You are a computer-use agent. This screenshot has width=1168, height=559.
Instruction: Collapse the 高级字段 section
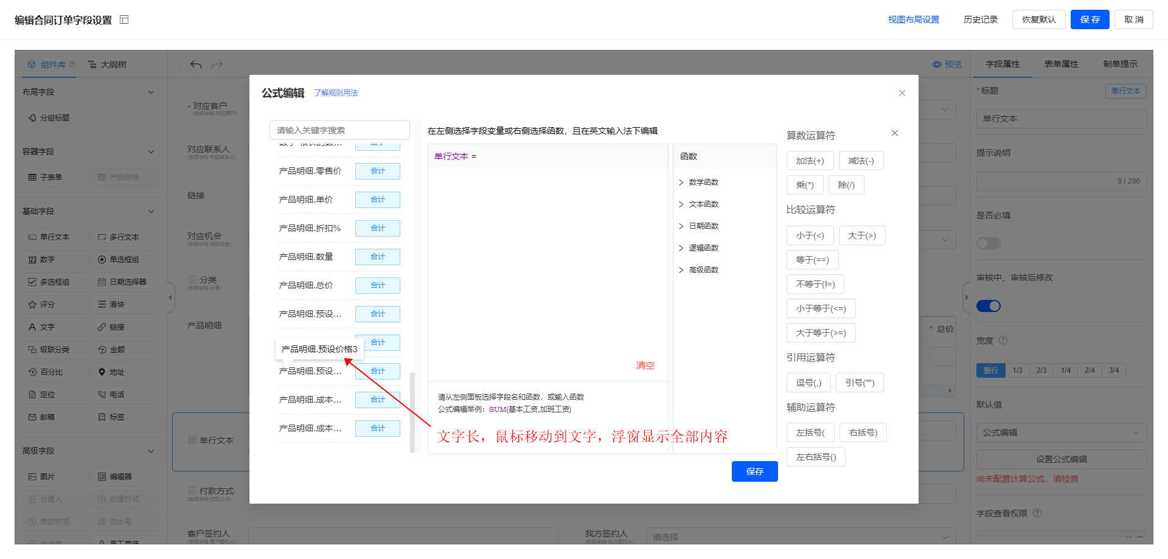click(x=151, y=451)
